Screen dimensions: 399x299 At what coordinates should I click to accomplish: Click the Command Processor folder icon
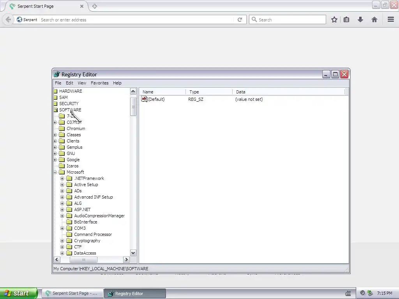tap(69, 234)
